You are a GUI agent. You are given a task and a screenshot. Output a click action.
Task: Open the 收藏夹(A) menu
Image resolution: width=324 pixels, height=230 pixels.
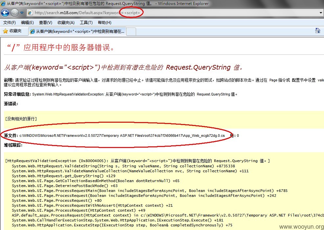point(66,23)
